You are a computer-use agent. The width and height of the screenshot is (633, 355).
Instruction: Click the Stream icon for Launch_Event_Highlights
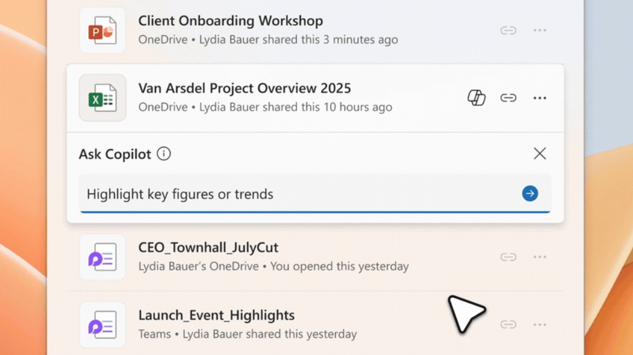tap(102, 324)
